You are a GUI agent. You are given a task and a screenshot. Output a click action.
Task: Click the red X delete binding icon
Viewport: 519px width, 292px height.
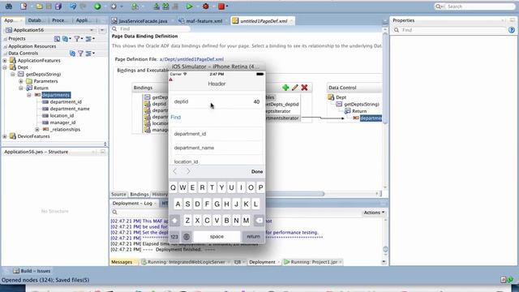pyautogui.click(x=304, y=88)
